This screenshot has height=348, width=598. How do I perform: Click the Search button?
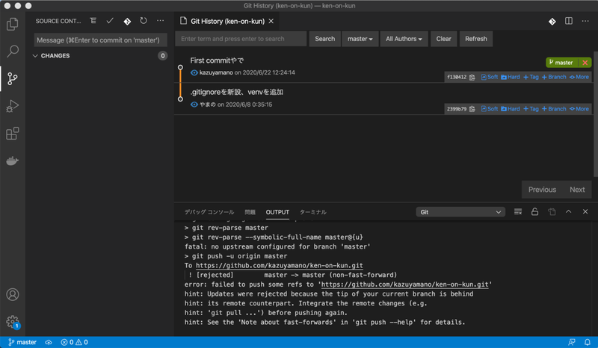pos(325,39)
